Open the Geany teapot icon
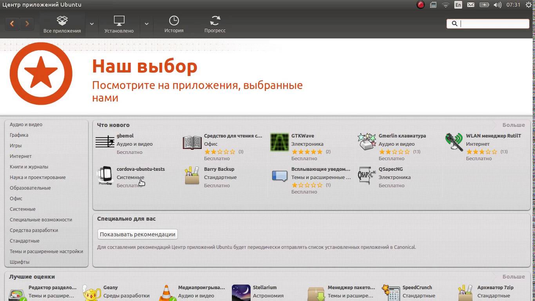This screenshot has width=535, height=301. pyautogui.click(x=92, y=293)
